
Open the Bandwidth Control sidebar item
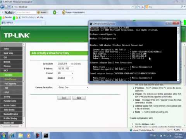point(11,114)
